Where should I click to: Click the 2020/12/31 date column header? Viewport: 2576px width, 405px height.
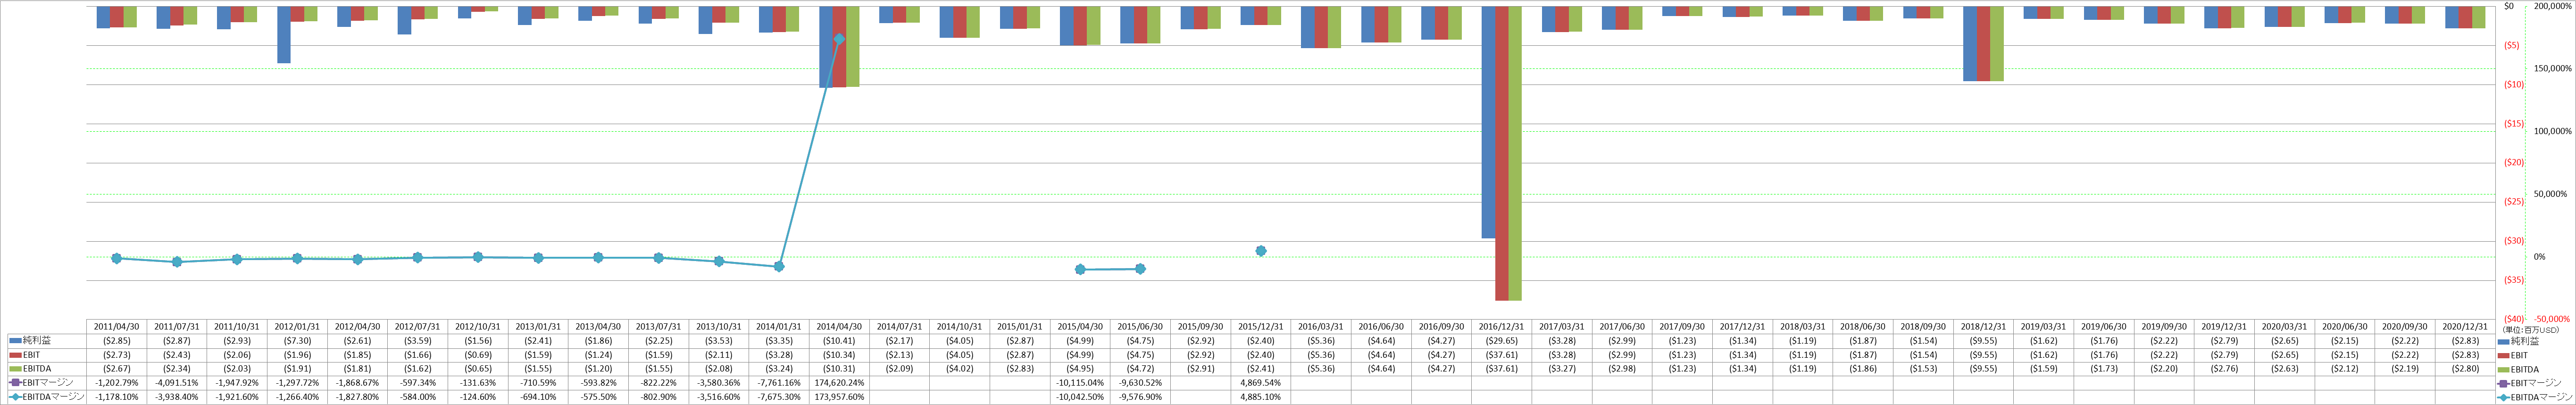pos(2465,327)
